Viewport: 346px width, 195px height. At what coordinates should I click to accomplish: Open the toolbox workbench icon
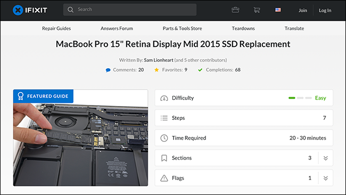[x=235, y=10]
